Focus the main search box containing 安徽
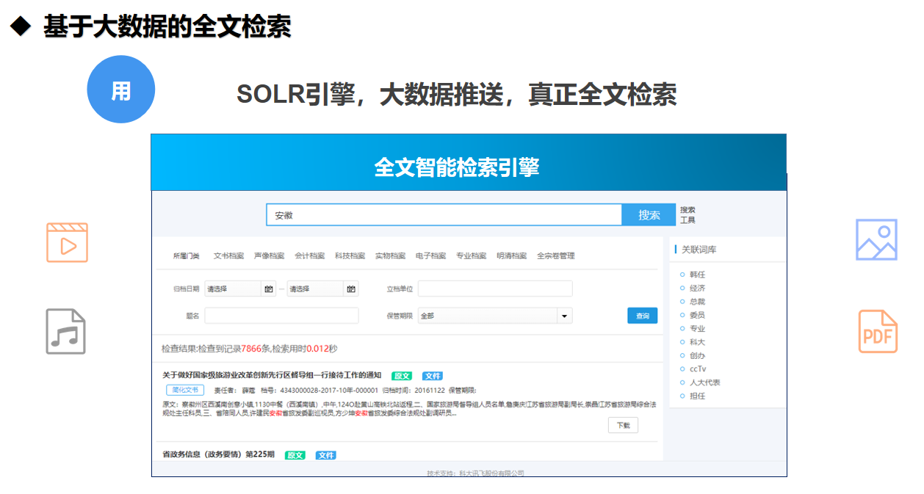 click(444, 215)
